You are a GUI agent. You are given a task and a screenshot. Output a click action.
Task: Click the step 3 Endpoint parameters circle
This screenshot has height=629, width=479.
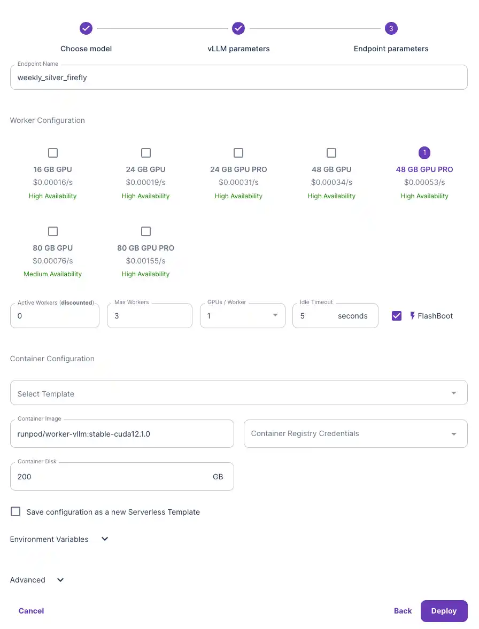point(391,28)
